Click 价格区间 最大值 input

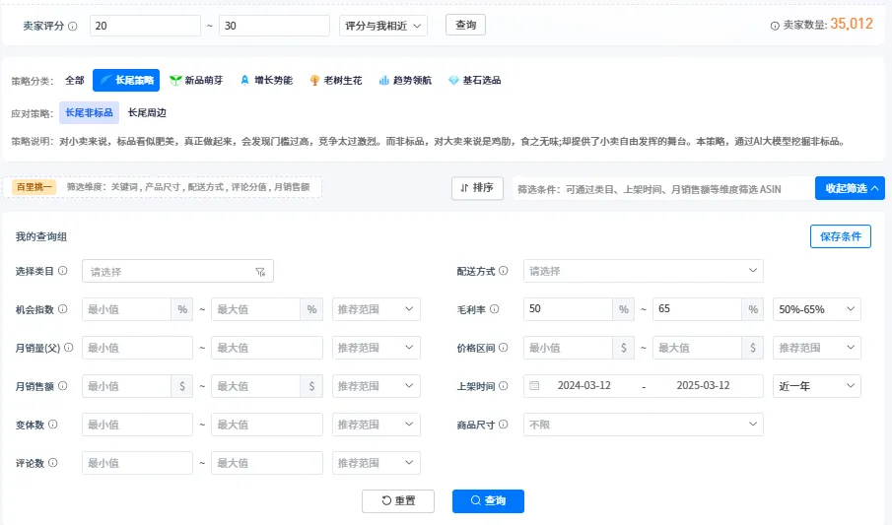(x=697, y=348)
